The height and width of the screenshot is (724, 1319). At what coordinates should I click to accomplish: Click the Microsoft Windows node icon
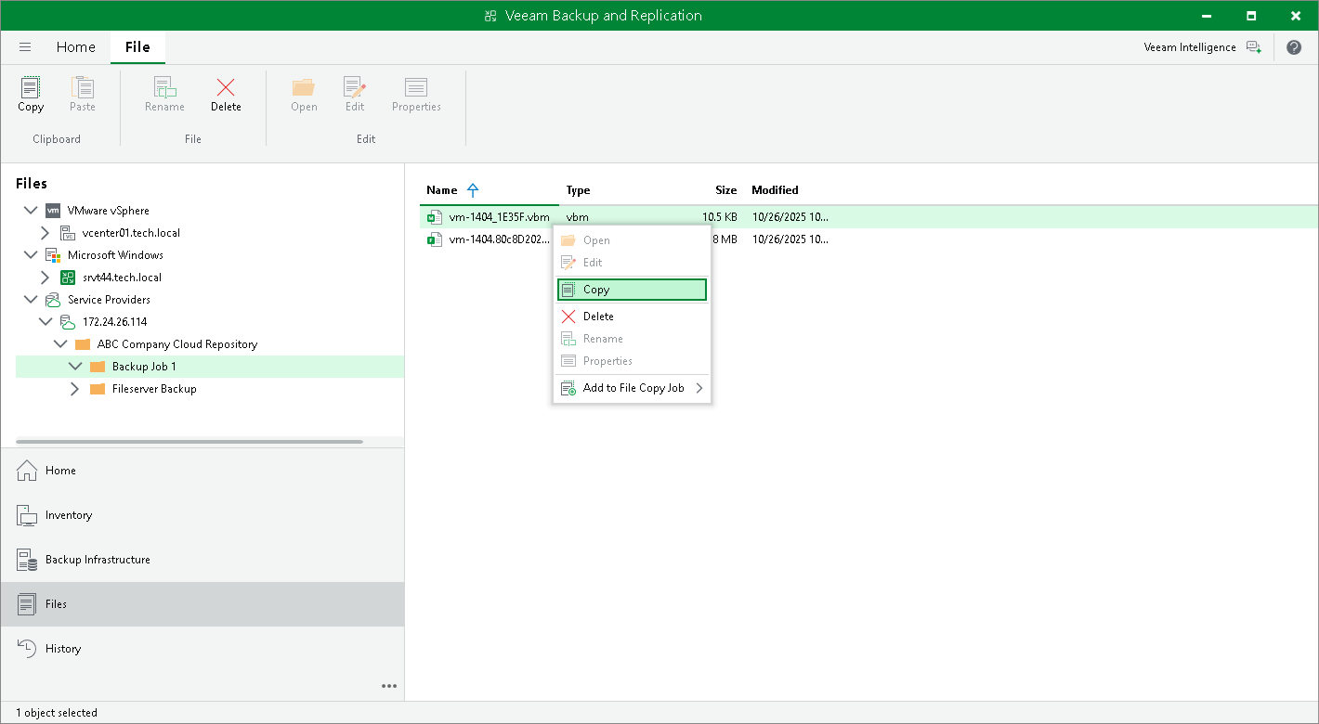pos(53,255)
